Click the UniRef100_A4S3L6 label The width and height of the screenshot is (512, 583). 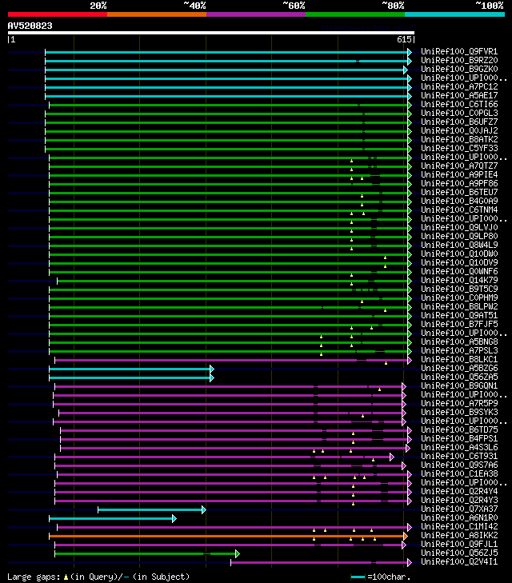click(459, 448)
